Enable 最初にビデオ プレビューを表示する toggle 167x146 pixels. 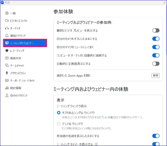point(156,31)
